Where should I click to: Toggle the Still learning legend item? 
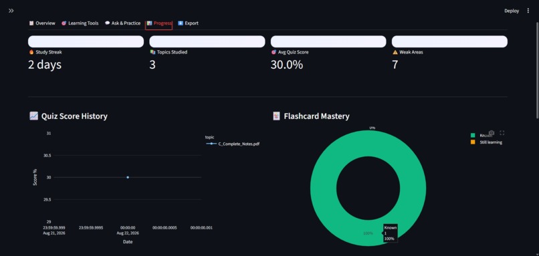(x=486, y=142)
